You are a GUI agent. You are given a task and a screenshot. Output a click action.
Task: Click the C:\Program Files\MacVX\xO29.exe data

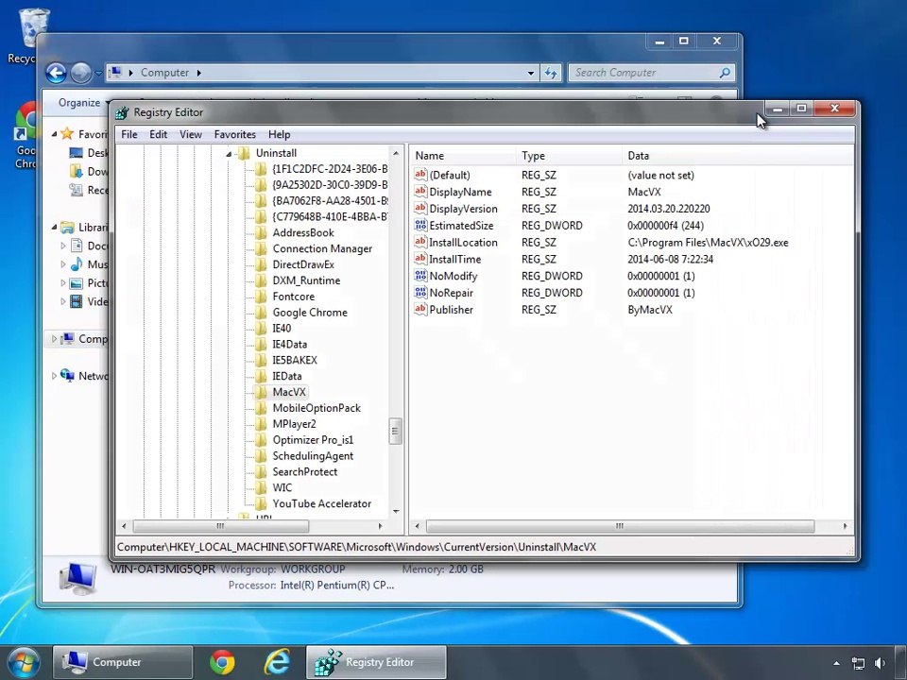(708, 243)
